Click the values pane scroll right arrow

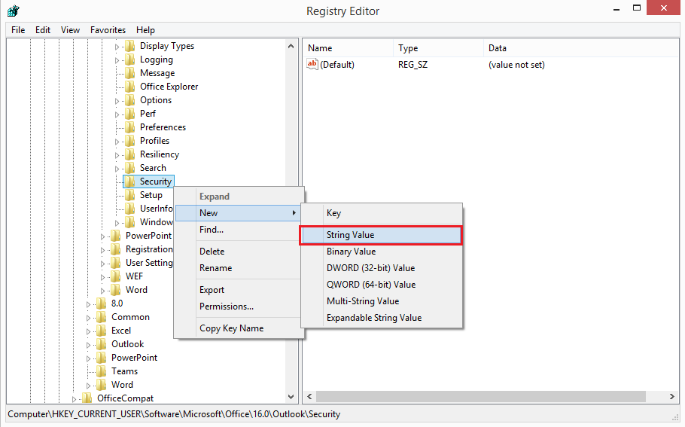(672, 396)
